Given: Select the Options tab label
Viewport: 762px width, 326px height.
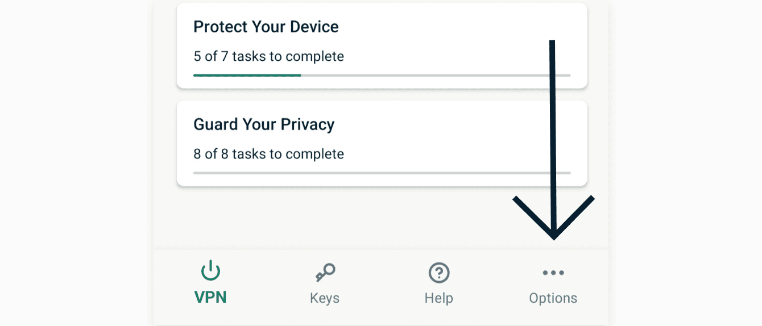Looking at the screenshot, I should (553, 298).
